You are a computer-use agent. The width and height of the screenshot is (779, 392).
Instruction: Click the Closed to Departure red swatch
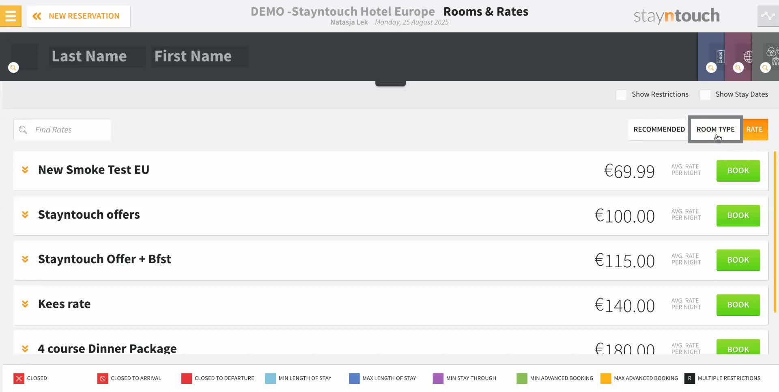pyautogui.click(x=187, y=378)
